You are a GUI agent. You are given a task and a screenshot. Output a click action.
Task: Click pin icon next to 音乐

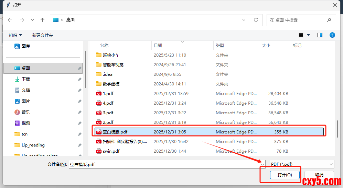(79, 112)
